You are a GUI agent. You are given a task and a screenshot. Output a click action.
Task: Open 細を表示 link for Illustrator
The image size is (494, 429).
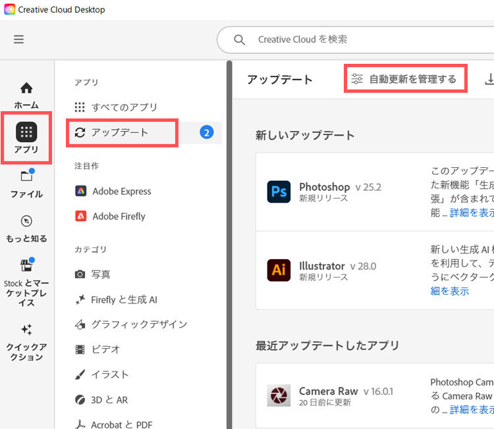pos(450,291)
